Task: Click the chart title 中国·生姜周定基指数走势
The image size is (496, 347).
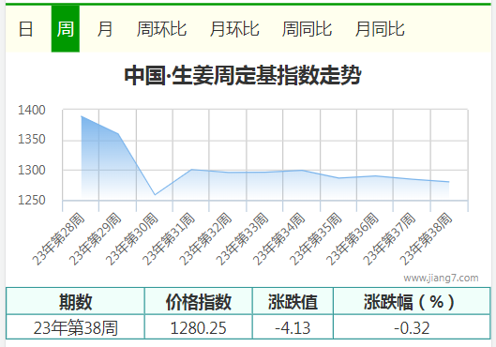Action: point(243,75)
